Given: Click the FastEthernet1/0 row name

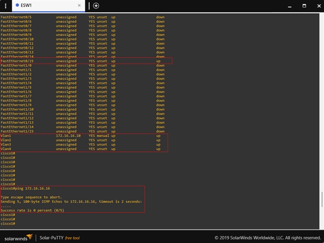Looking at the screenshot, I should point(16,65).
